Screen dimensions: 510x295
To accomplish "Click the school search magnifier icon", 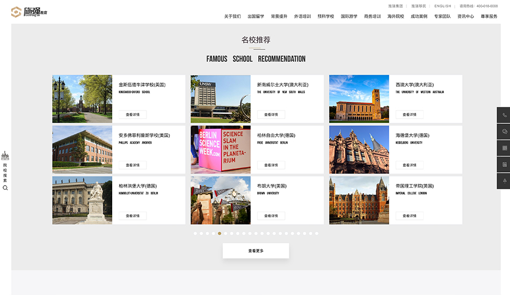I will [5, 188].
